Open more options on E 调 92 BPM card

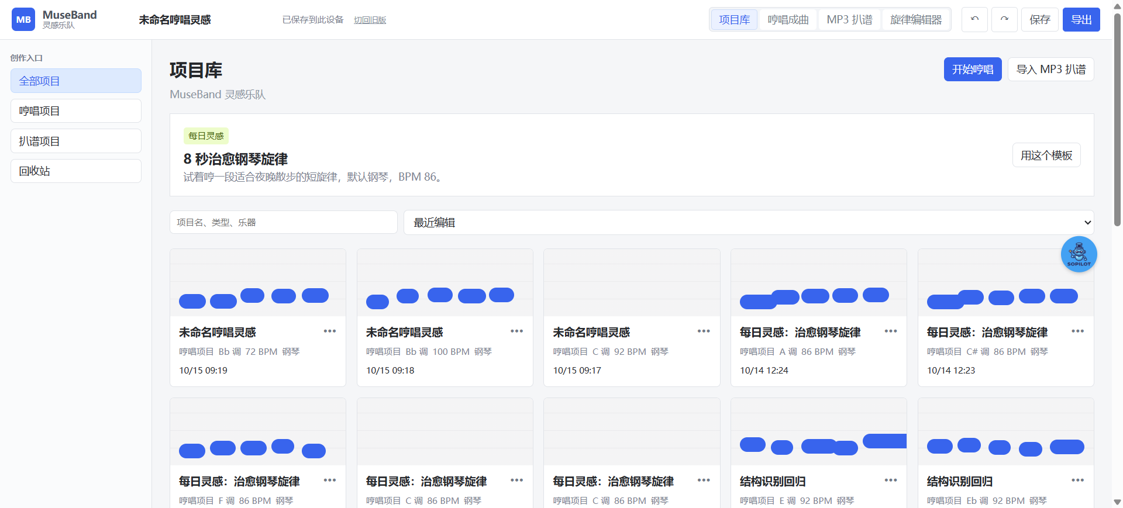(x=891, y=481)
